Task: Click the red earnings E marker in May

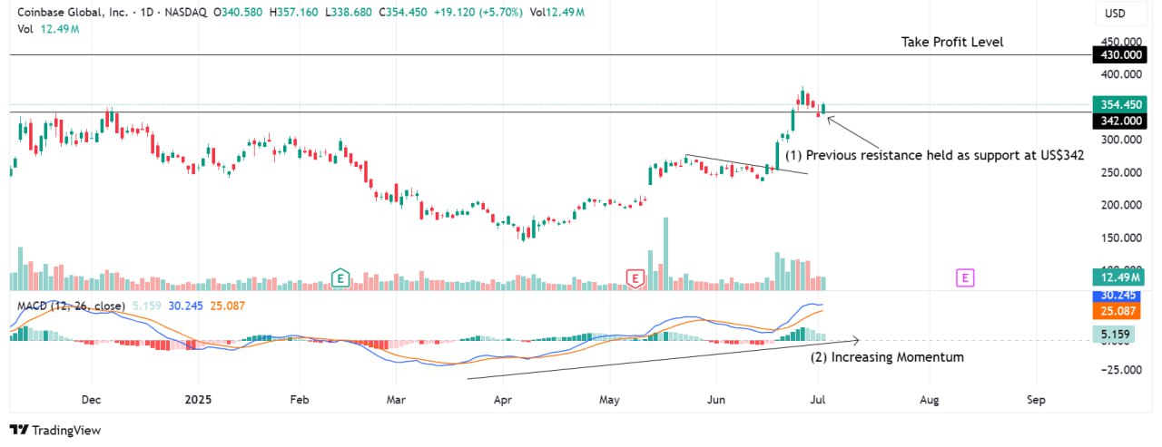Action: (x=635, y=277)
